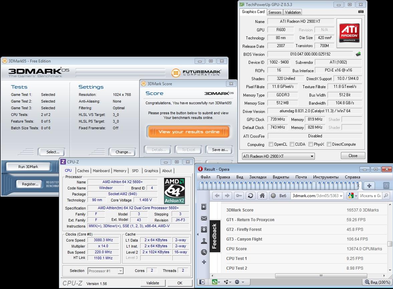
Task: Open Opera downloads panel icon
Action: pos(204,229)
